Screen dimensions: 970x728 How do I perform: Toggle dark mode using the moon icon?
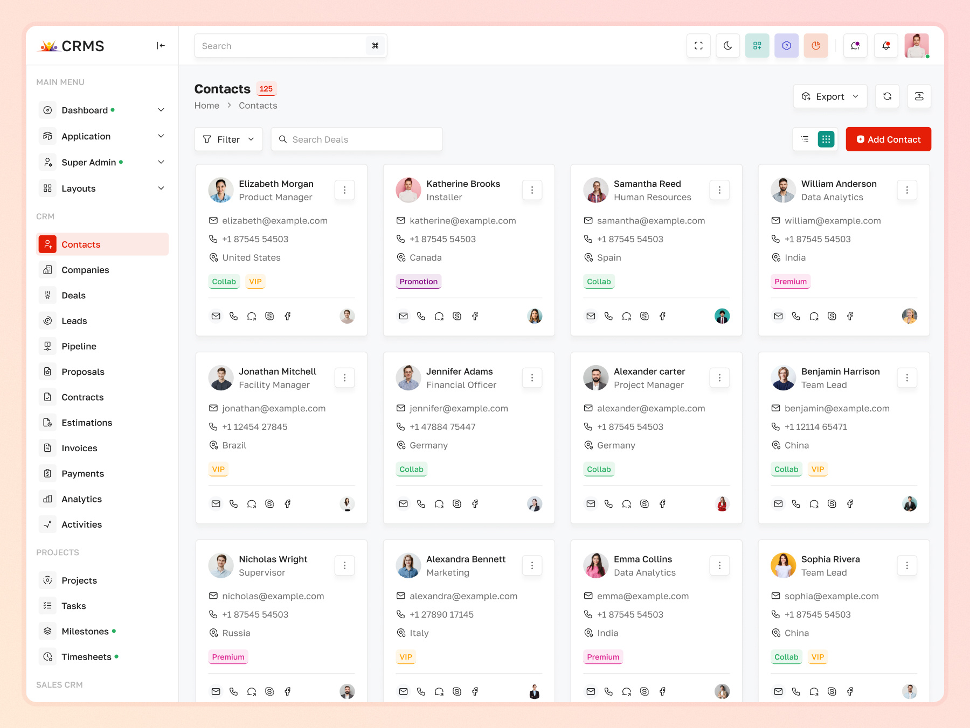tap(727, 46)
